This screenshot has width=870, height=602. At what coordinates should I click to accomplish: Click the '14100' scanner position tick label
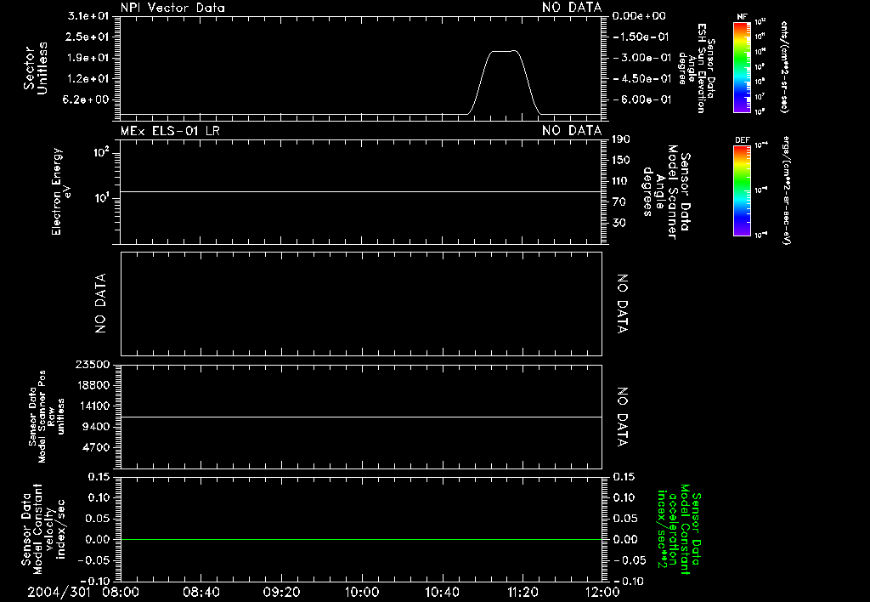(92, 406)
